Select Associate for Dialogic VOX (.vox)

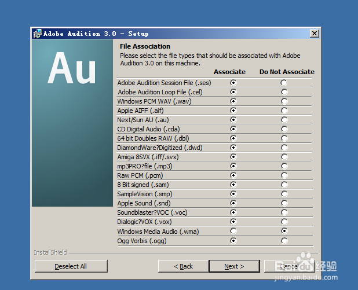[x=233, y=222]
